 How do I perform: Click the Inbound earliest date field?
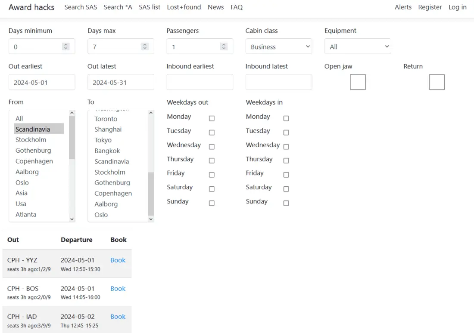(x=200, y=82)
